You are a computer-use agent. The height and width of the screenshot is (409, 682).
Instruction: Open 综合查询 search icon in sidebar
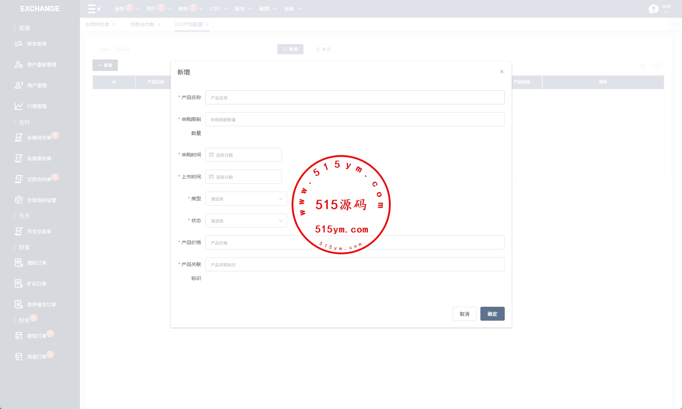coord(18,44)
